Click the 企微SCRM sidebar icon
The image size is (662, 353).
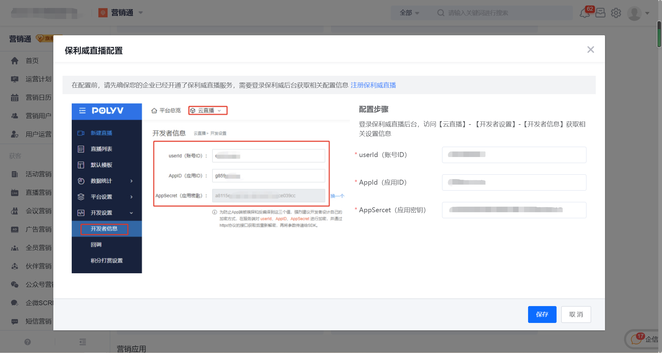click(x=15, y=303)
